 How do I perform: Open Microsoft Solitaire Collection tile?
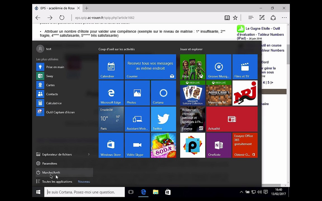click(193, 93)
